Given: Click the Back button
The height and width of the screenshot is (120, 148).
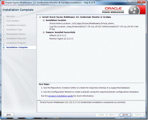Looking at the screenshot, I should pos(101,115).
